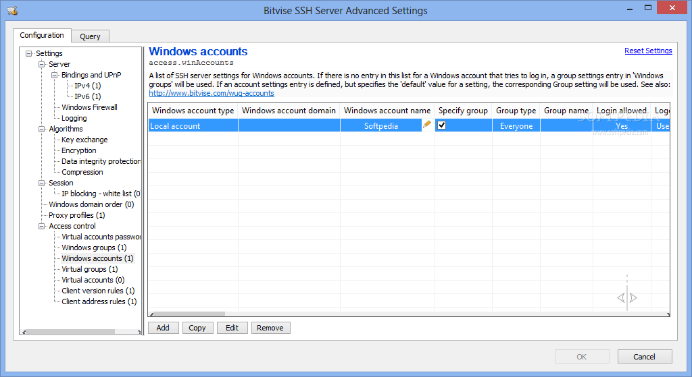Select Virtual accounts password item
The height and width of the screenshot is (377, 692).
pos(101,237)
